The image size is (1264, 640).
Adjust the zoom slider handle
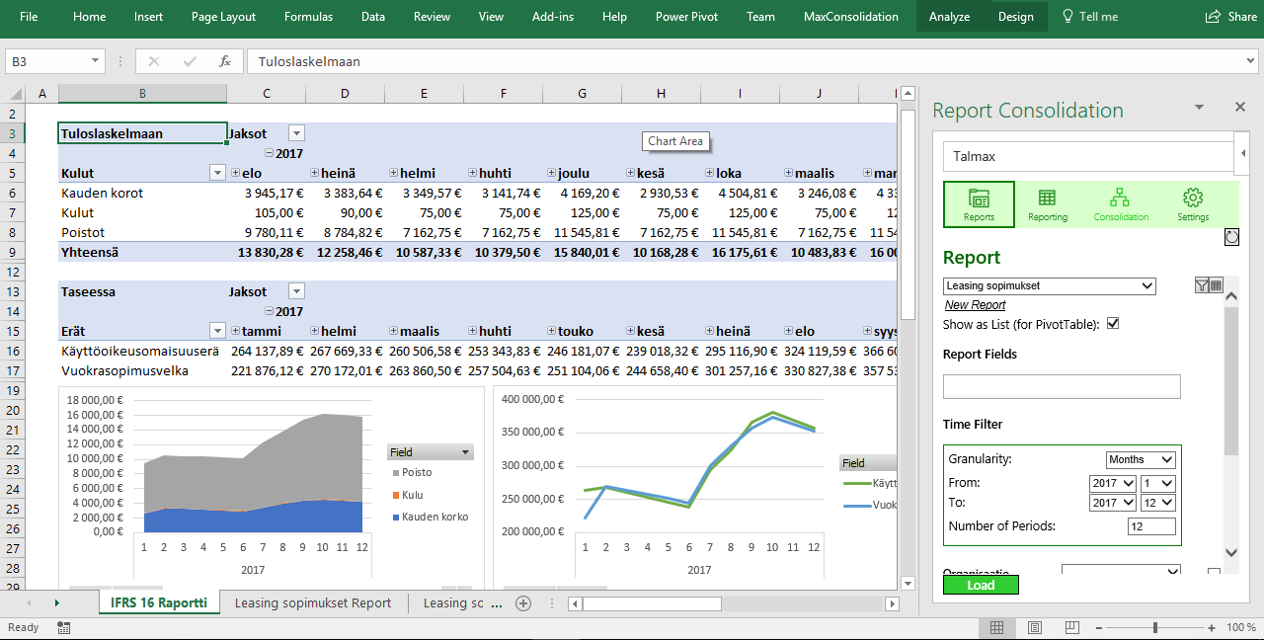tap(1155, 627)
